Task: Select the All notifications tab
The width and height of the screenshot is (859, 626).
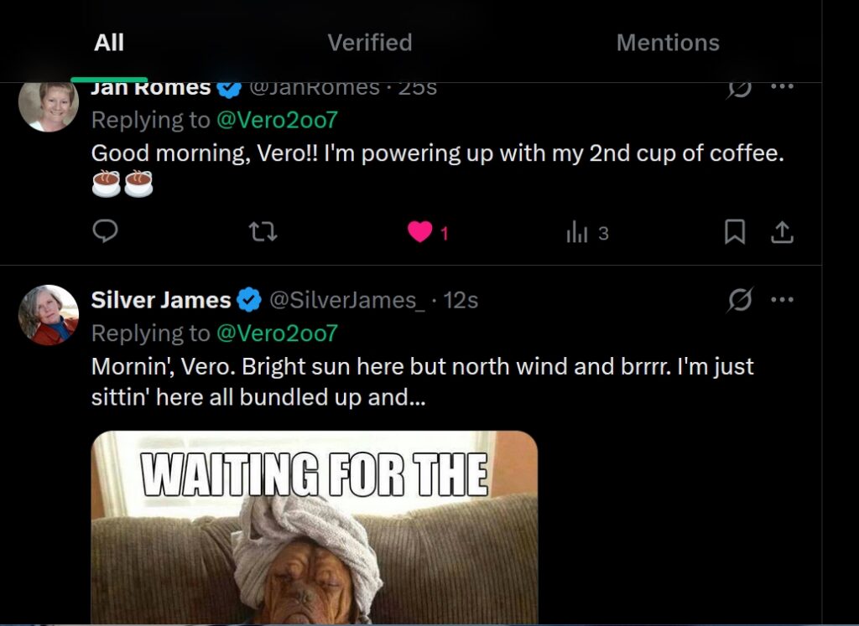Action: click(109, 43)
